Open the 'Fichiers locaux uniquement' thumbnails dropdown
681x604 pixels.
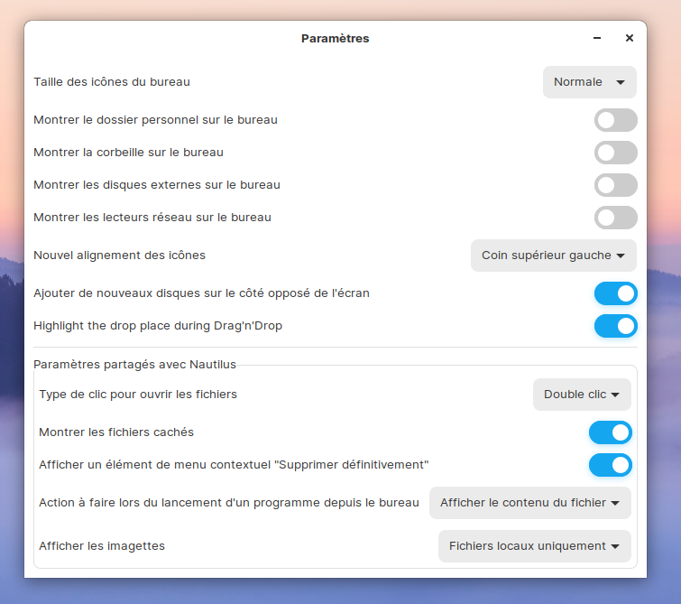coord(534,546)
